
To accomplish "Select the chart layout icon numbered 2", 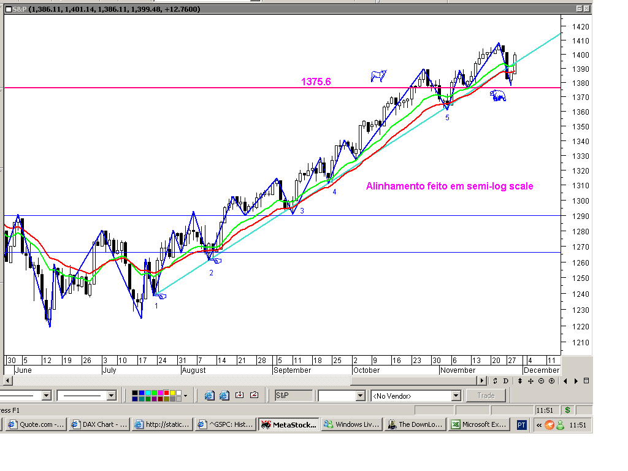I will (x=255, y=396).
